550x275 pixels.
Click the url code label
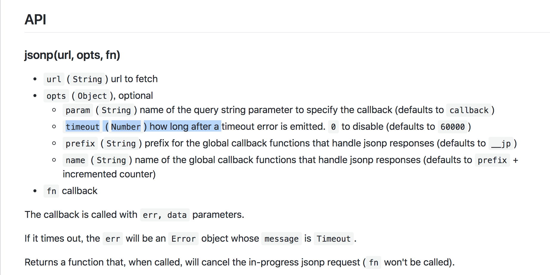click(54, 79)
